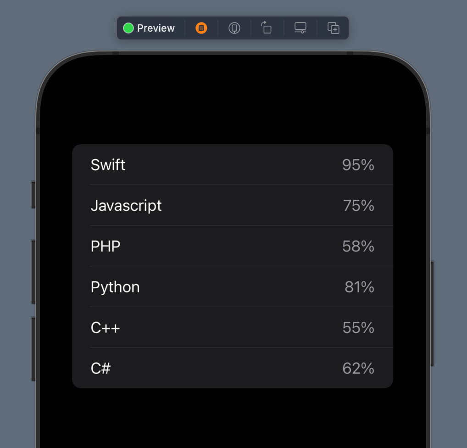
Task: Click the device's right side power button
Action: (x=432, y=313)
